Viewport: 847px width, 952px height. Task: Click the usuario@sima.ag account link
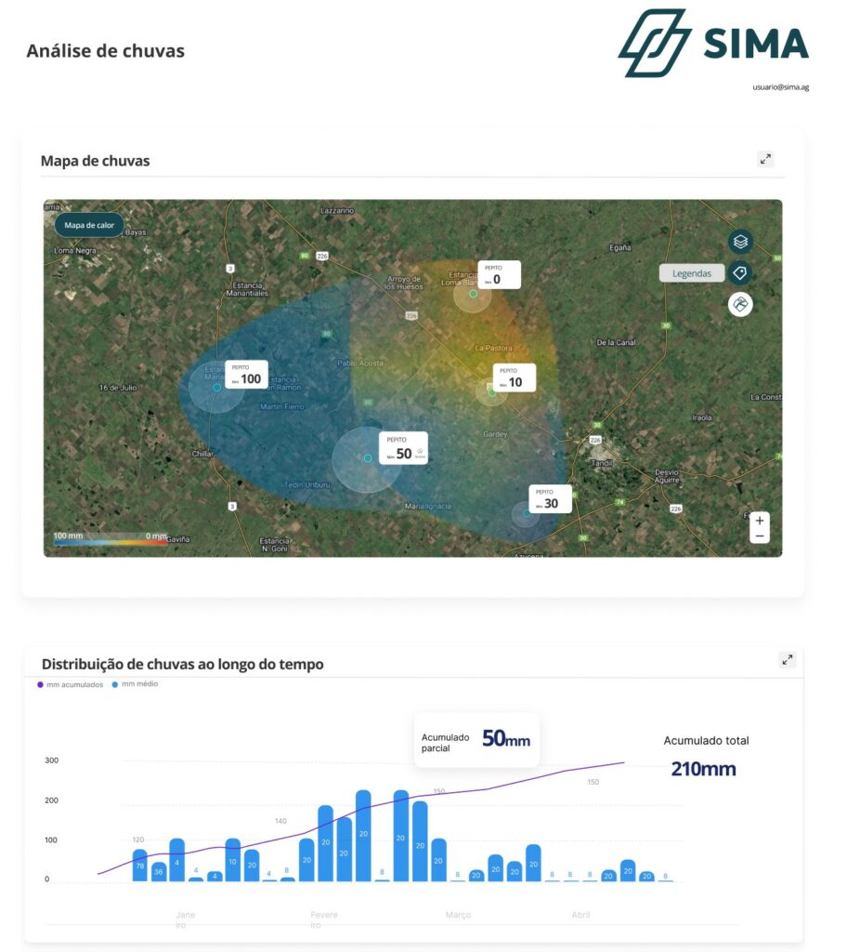[x=780, y=87]
